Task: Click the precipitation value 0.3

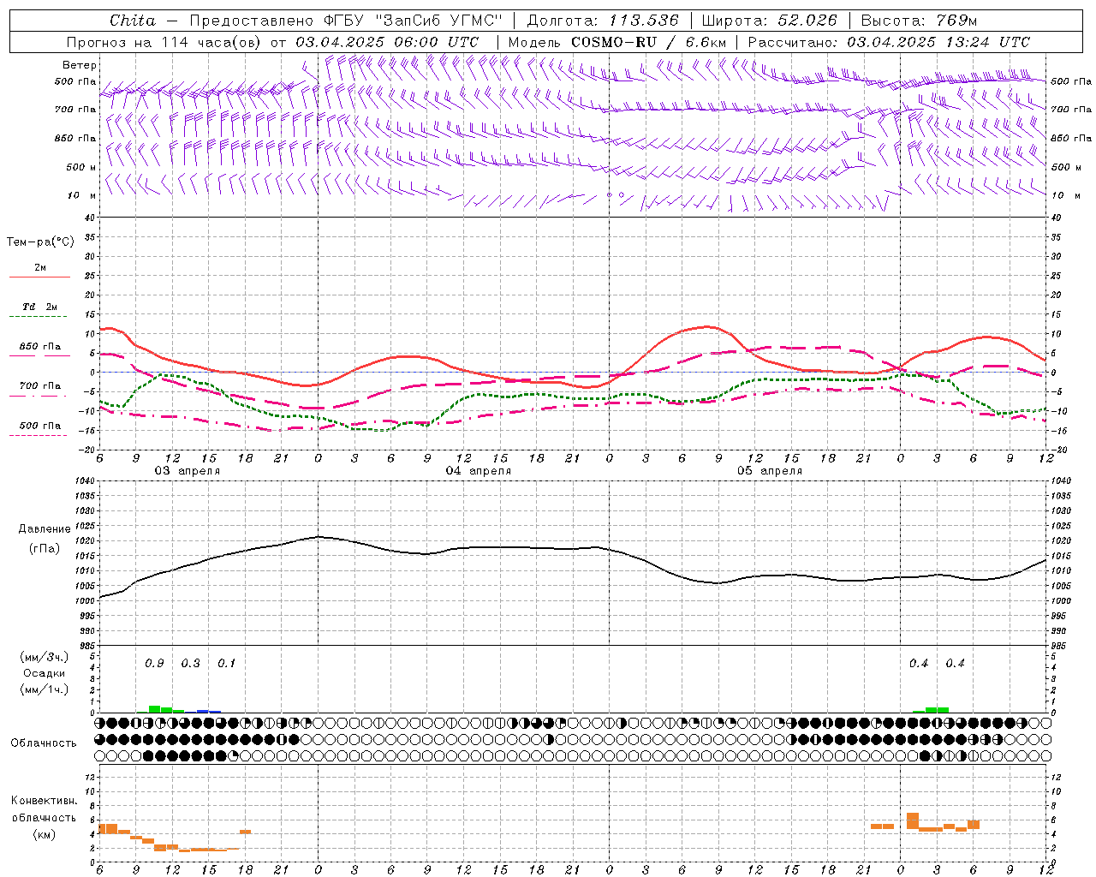Action: point(190,664)
